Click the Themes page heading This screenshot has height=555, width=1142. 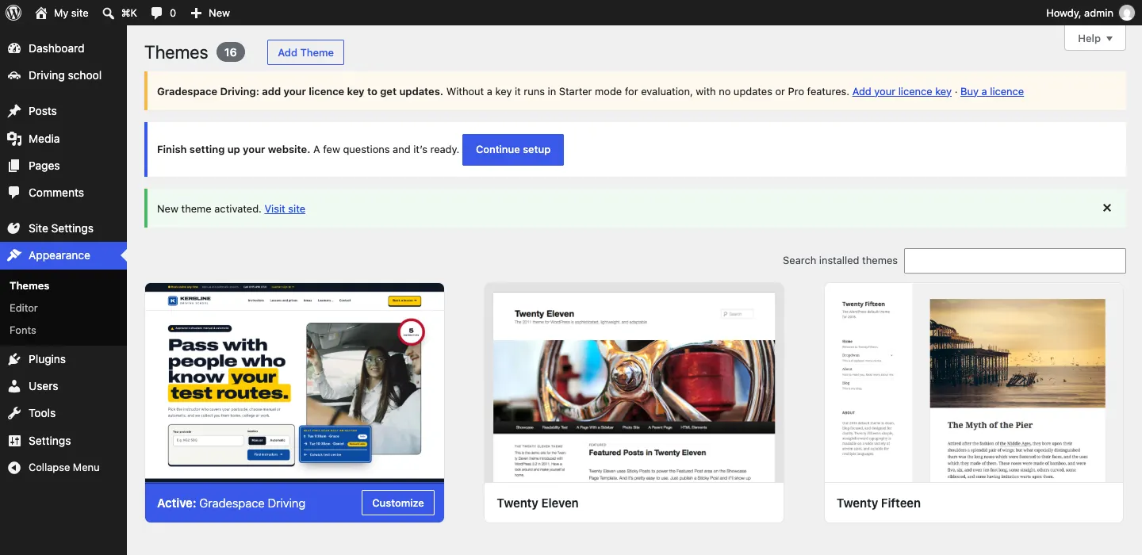click(176, 52)
